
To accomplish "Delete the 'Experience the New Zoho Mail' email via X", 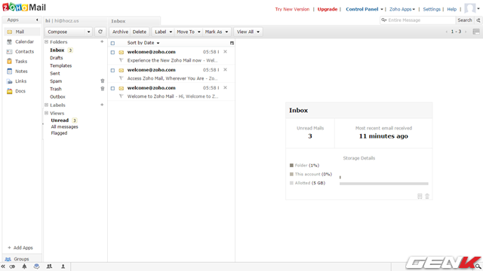I will (x=225, y=52).
